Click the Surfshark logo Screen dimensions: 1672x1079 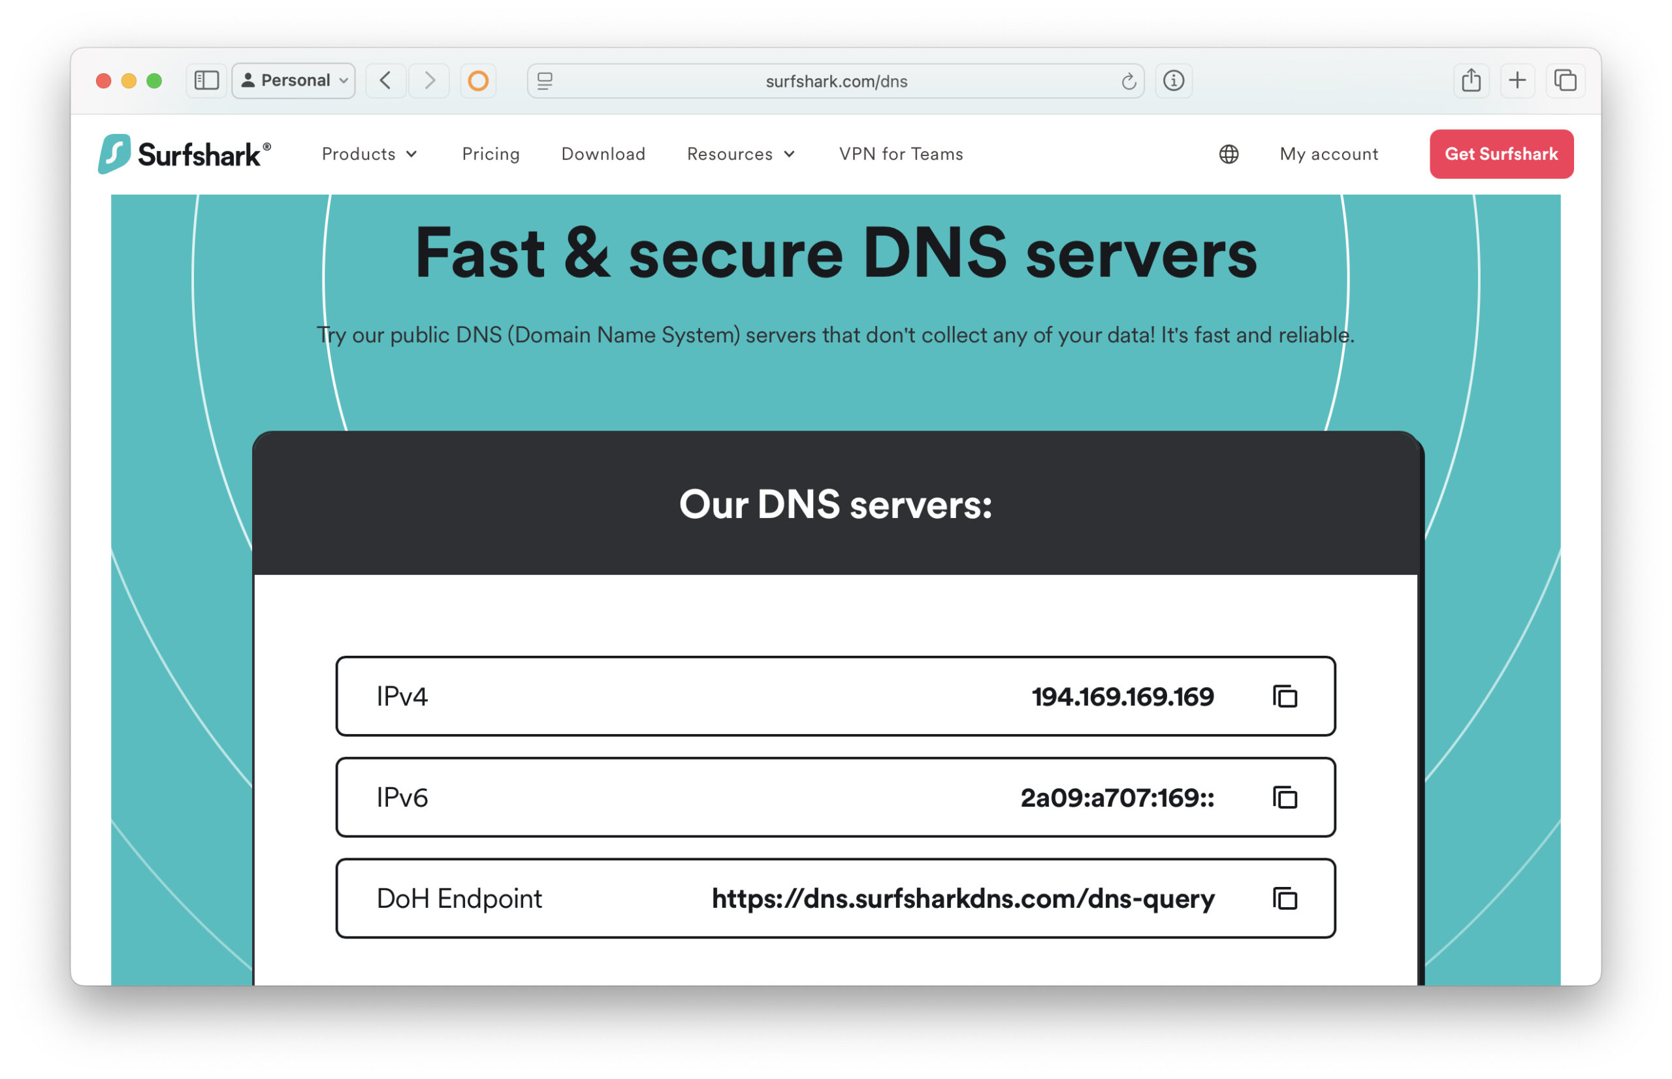click(185, 153)
